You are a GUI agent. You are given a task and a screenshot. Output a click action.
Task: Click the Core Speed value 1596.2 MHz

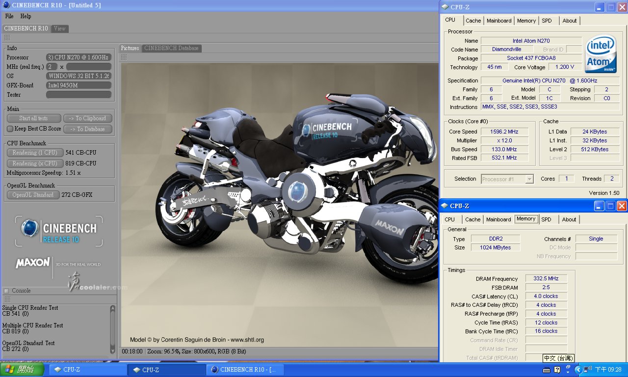504,132
